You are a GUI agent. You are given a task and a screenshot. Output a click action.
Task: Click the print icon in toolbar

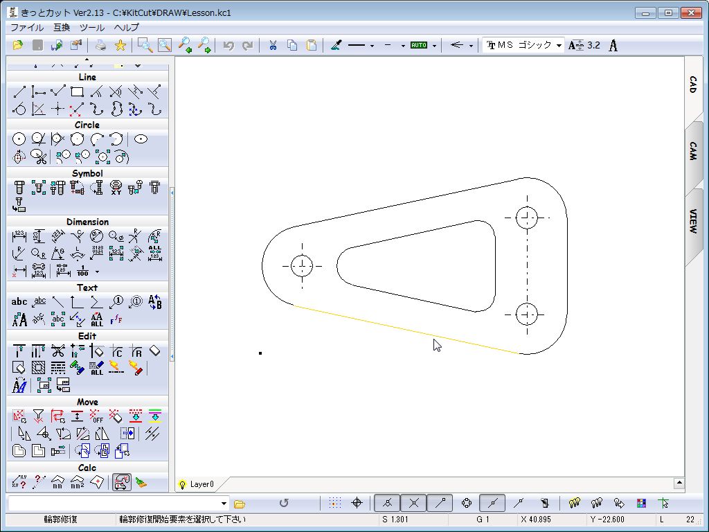(x=100, y=45)
